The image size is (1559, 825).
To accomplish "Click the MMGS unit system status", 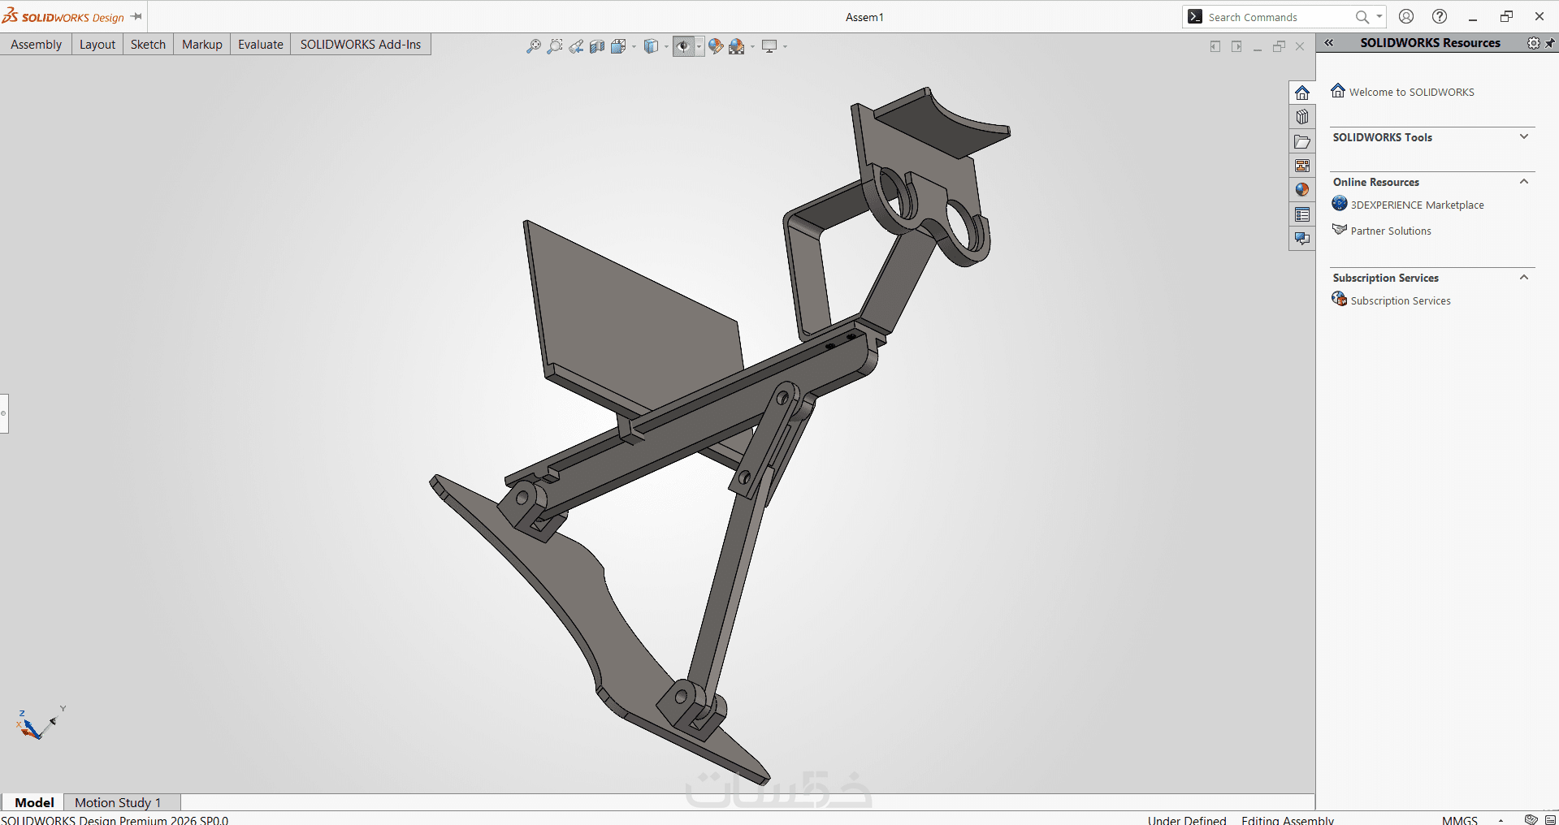I will 1460,820.
